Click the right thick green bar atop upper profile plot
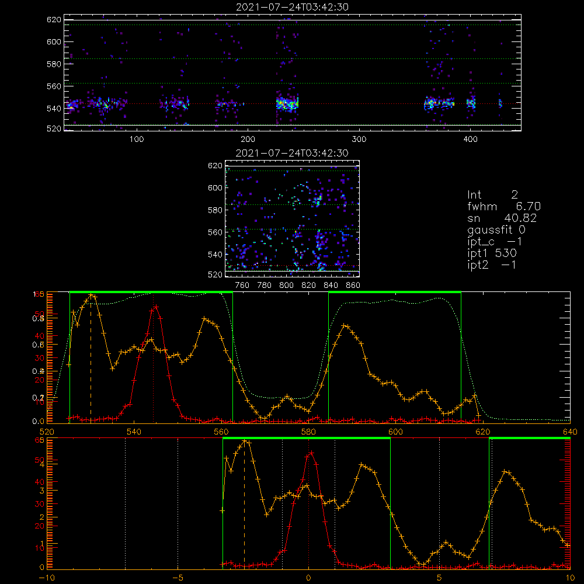584x584 pixels. pyautogui.click(x=395, y=293)
